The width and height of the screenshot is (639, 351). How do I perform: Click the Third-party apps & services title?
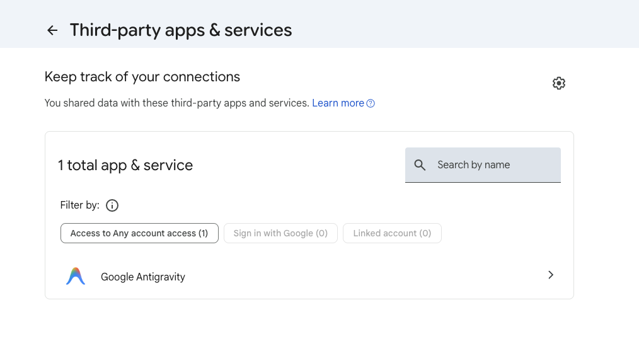pyautogui.click(x=181, y=30)
